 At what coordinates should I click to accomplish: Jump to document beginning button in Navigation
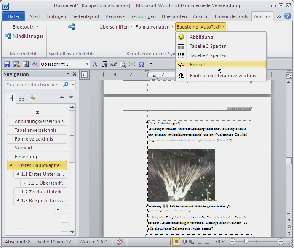point(37,112)
